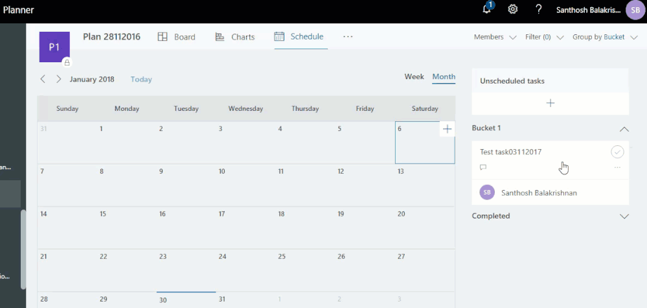Click the Wednesday column header
Image resolution: width=647 pixels, height=308 pixels.
pos(245,109)
